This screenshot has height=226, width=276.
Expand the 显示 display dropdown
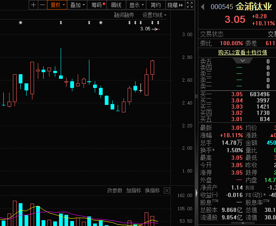tap(136, 5)
